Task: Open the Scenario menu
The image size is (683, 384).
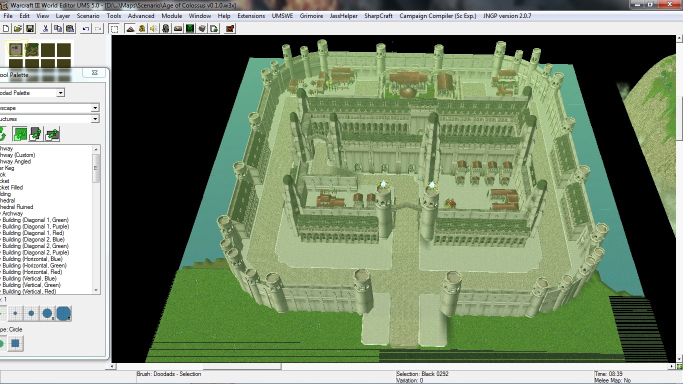Action: tap(88, 15)
